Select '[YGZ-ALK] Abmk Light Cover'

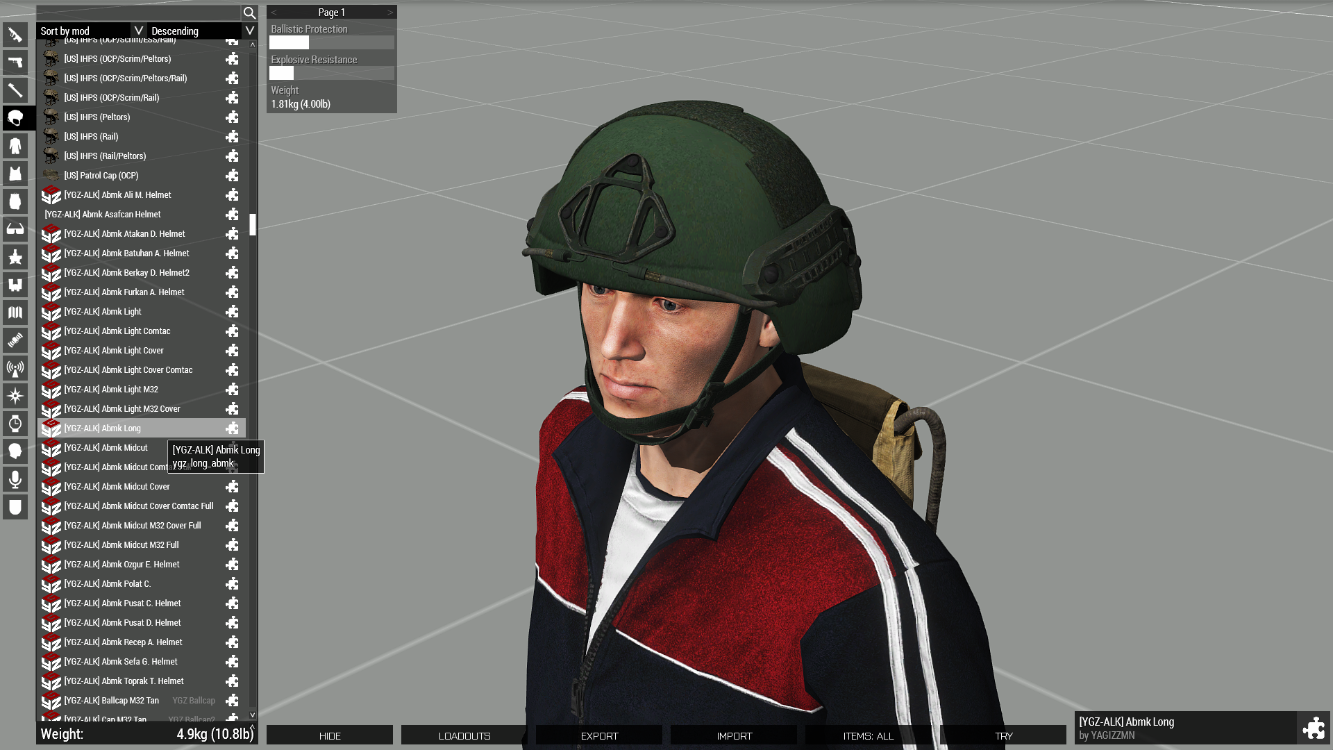142,351
